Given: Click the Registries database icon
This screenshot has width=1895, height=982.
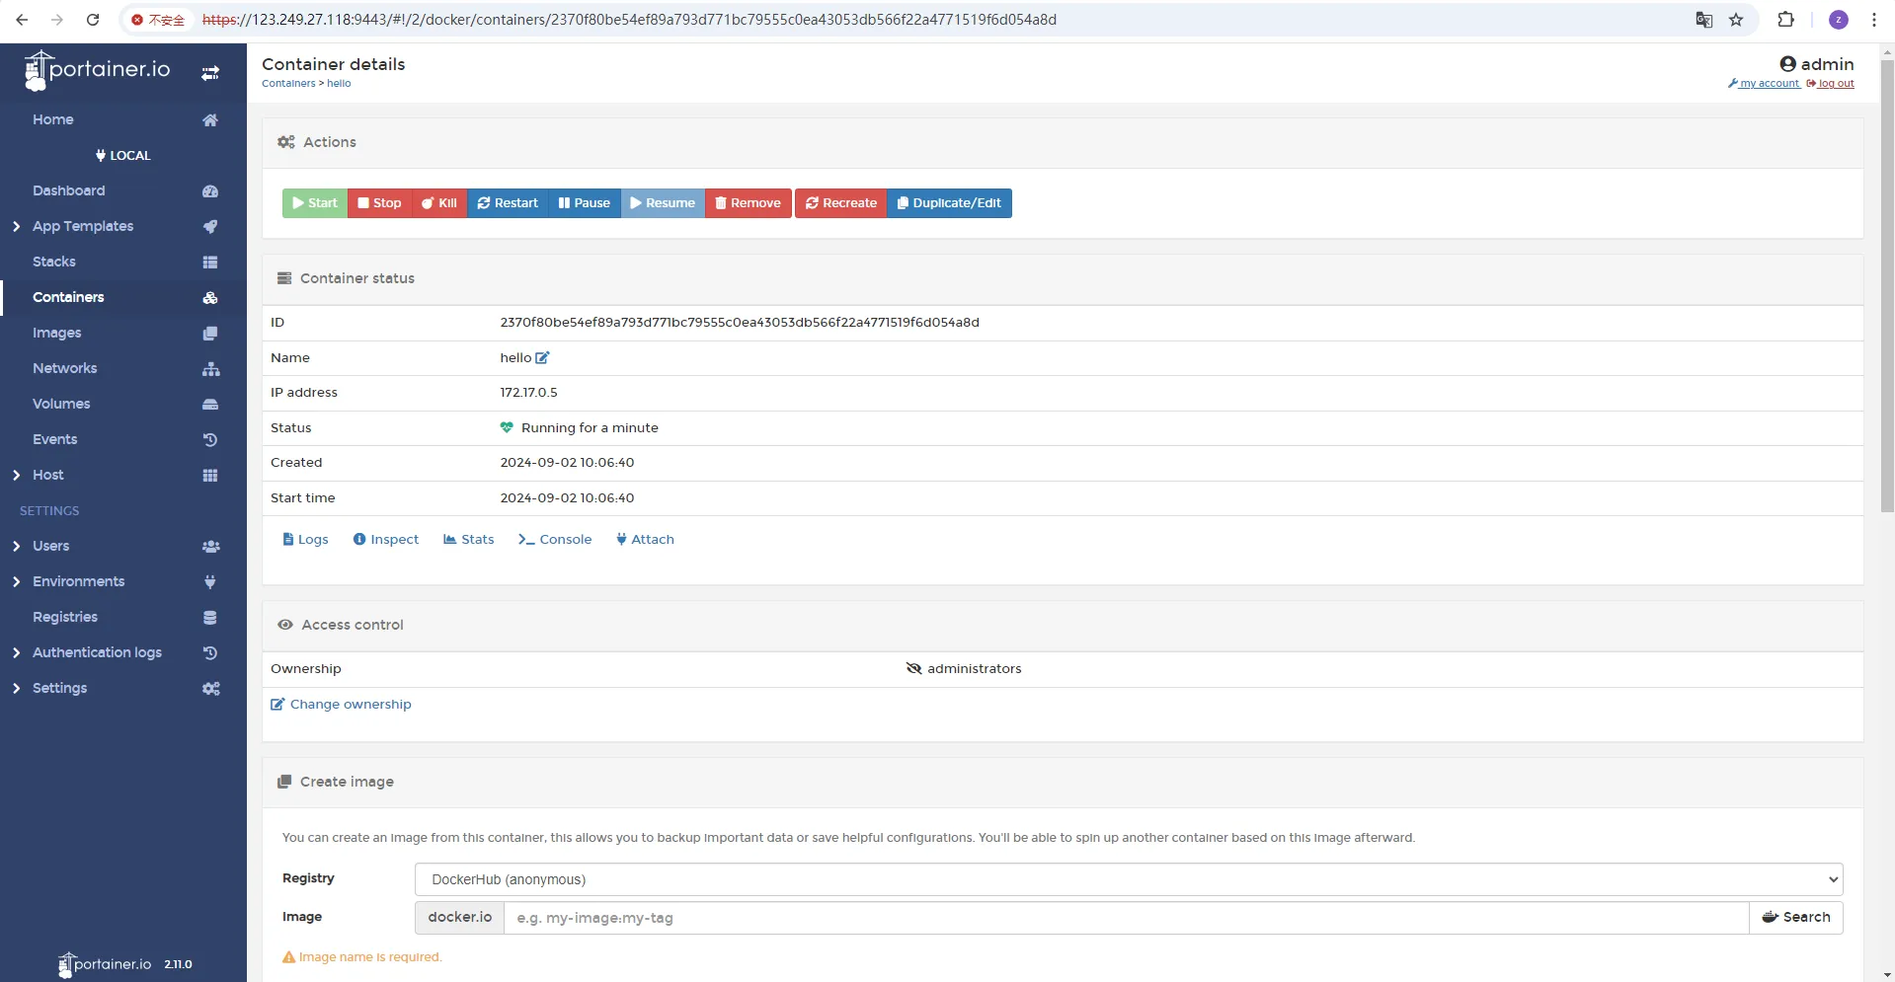Looking at the screenshot, I should click(210, 618).
